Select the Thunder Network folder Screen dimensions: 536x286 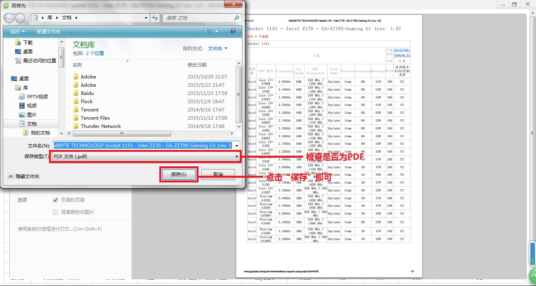[101, 126]
